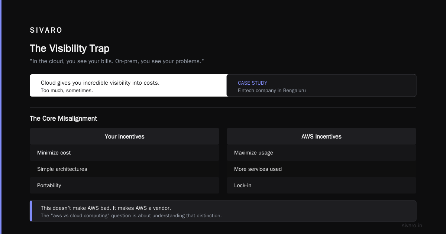Open the CASE STUDY label

(252, 83)
